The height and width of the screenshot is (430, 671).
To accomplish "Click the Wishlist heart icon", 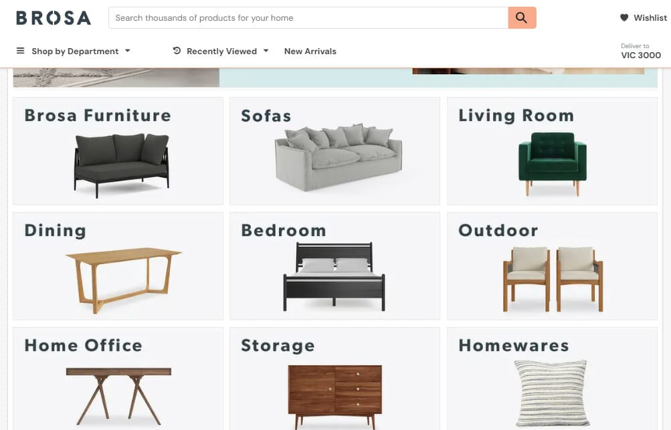I will 624,17.
